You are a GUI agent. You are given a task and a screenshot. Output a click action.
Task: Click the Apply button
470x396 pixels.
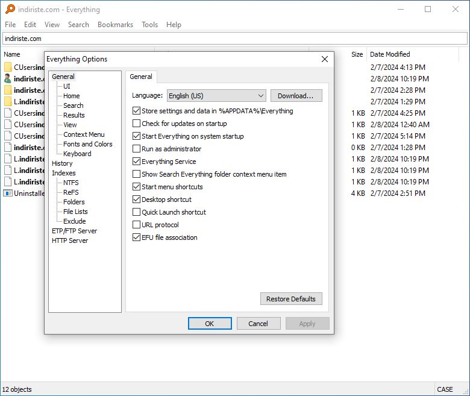(307, 324)
